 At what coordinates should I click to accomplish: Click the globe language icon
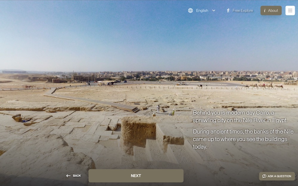click(190, 11)
